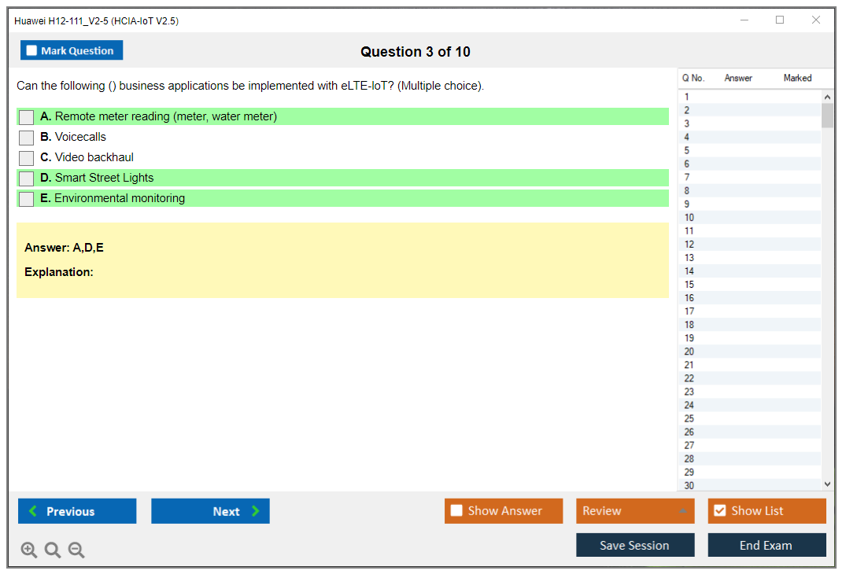
Task: Advance with the Next button
Action: pos(210,511)
